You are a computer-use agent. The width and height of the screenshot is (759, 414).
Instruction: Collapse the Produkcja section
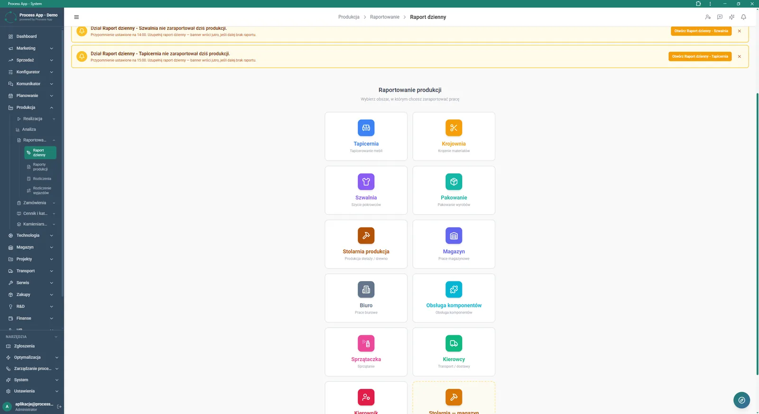pos(32,108)
